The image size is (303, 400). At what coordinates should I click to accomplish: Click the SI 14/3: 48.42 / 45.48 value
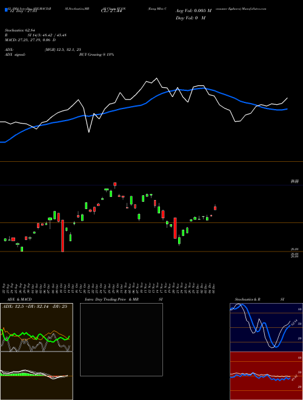[x=47, y=35]
